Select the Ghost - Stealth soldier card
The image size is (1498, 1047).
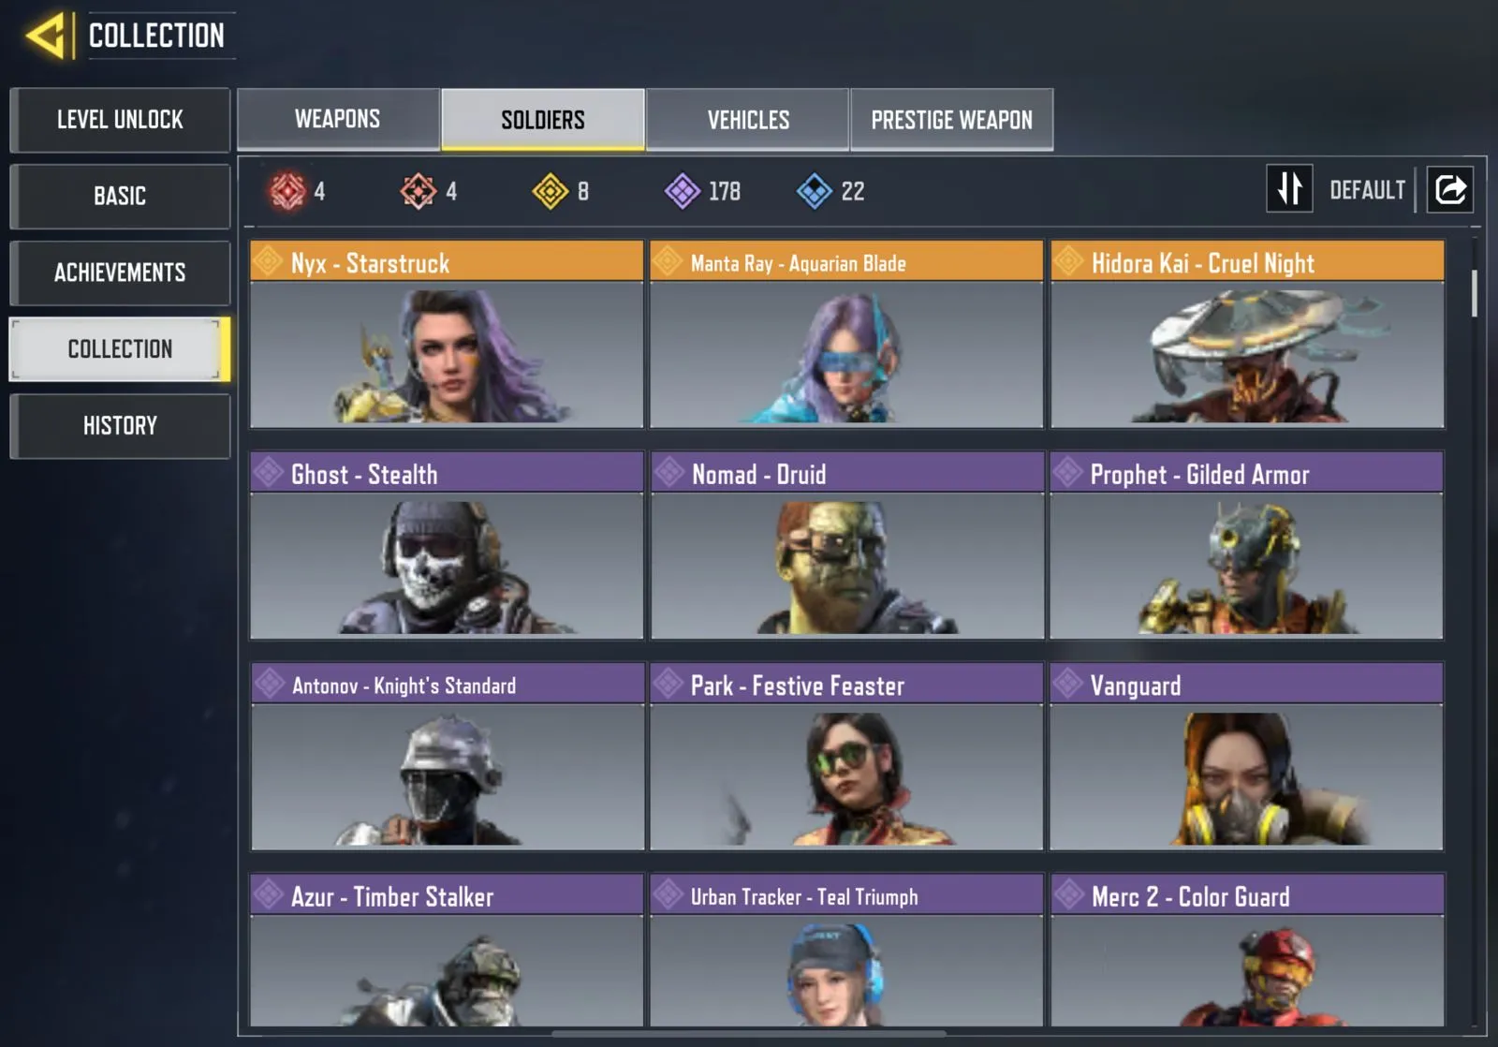pos(447,545)
